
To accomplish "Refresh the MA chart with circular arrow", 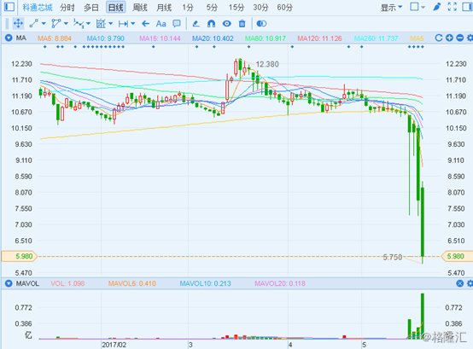I will (x=439, y=38).
